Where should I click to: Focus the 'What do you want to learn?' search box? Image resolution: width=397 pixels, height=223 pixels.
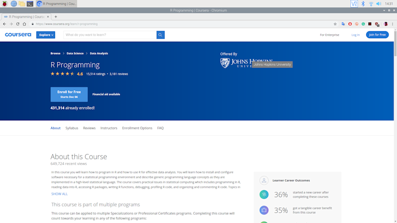pos(110,35)
